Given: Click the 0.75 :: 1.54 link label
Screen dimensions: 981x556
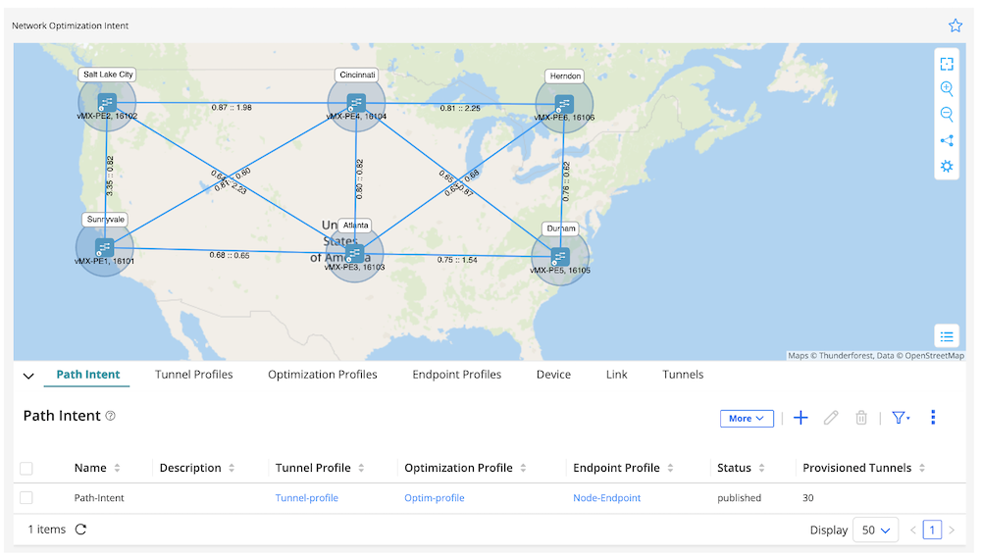Looking at the screenshot, I should point(457,260).
